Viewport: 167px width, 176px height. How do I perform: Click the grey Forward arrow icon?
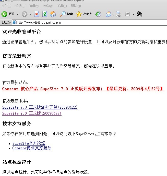pyautogui.click(x=25, y=14)
